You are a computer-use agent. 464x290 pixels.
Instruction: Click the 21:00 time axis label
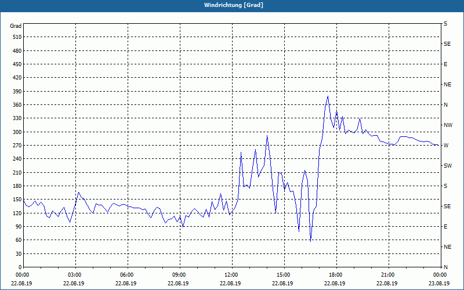(387, 275)
